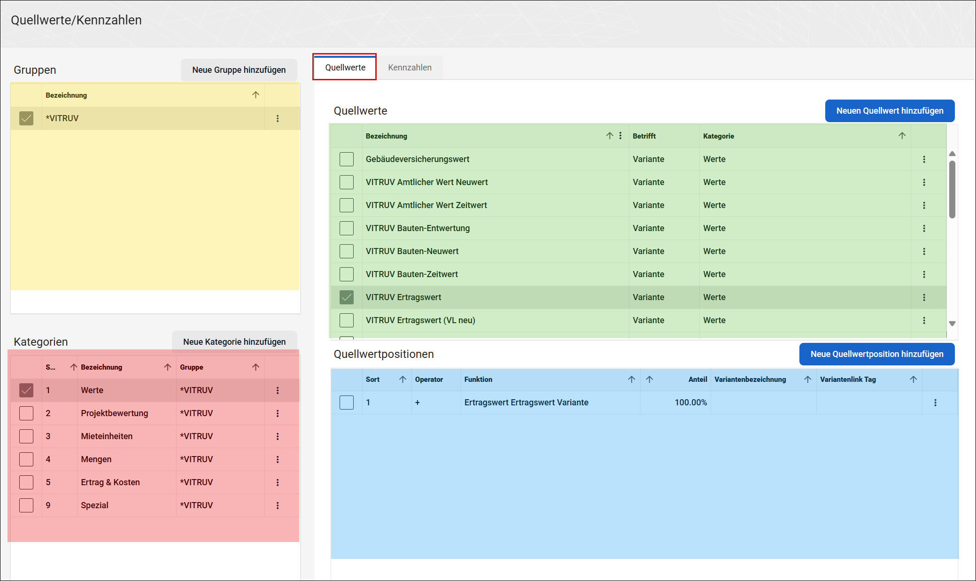Open the three-dot menu for the Spezial category

[278, 505]
